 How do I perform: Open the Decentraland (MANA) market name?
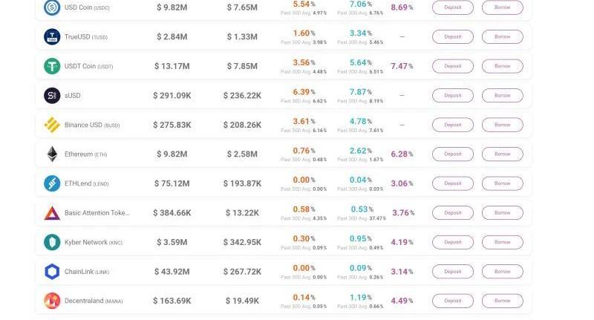point(93,301)
